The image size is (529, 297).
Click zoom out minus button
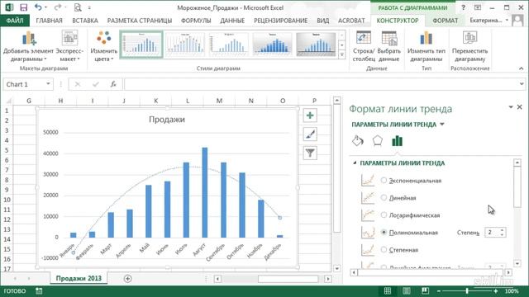439,291
